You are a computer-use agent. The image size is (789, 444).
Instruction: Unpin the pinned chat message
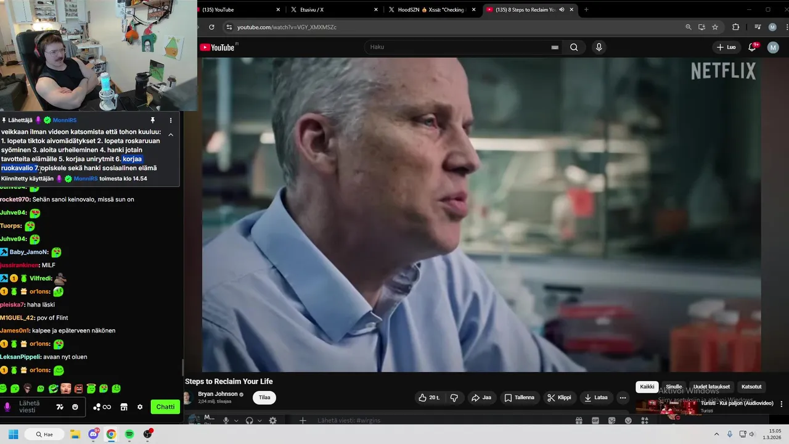pyautogui.click(x=152, y=120)
